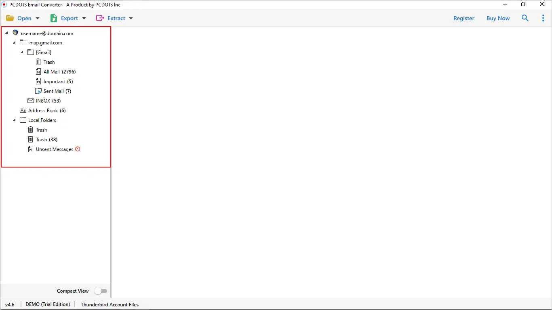This screenshot has width=552, height=310.
Task: Click the Important folder icon
Action: pos(38,81)
